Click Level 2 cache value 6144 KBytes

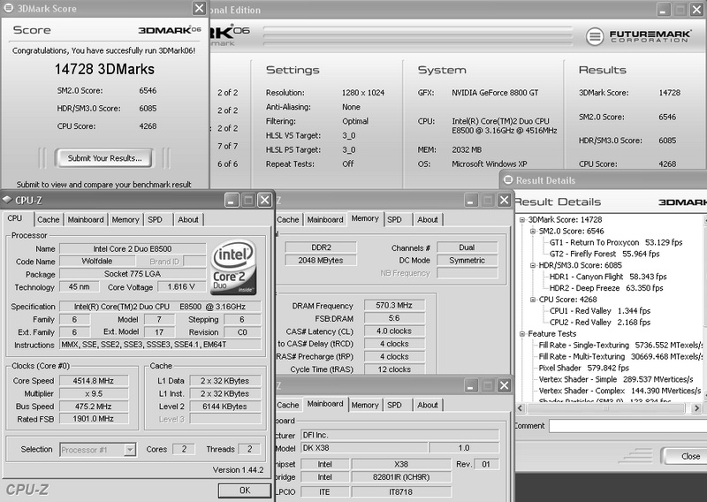click(x=224, y=406)
